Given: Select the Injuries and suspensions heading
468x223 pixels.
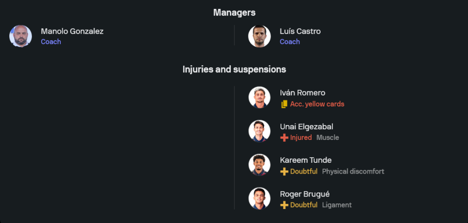Looking at the screenshot, I should tap(234, 70).
